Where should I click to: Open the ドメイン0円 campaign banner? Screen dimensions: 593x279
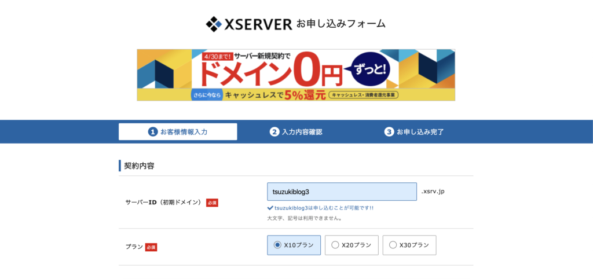[296, 75]
